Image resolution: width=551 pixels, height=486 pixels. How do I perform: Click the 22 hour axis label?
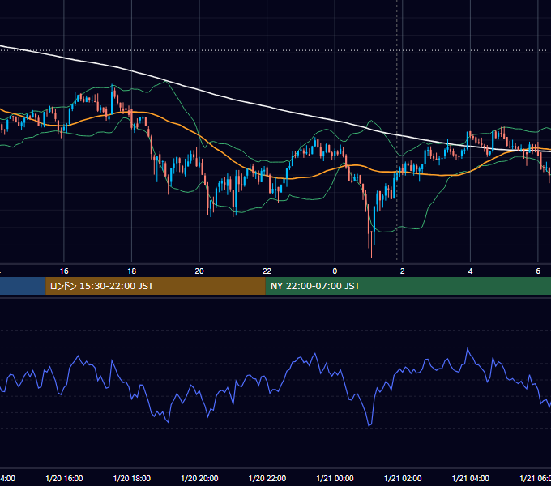coord(267,271)
